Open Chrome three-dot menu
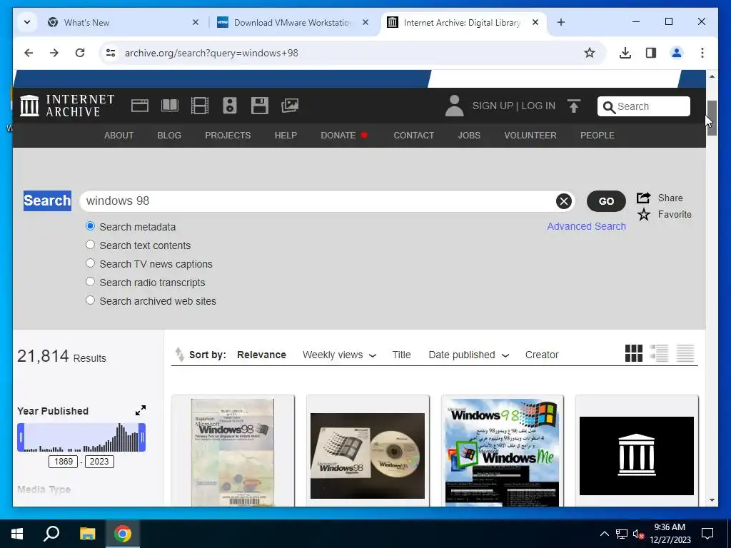 click(702, 53)
